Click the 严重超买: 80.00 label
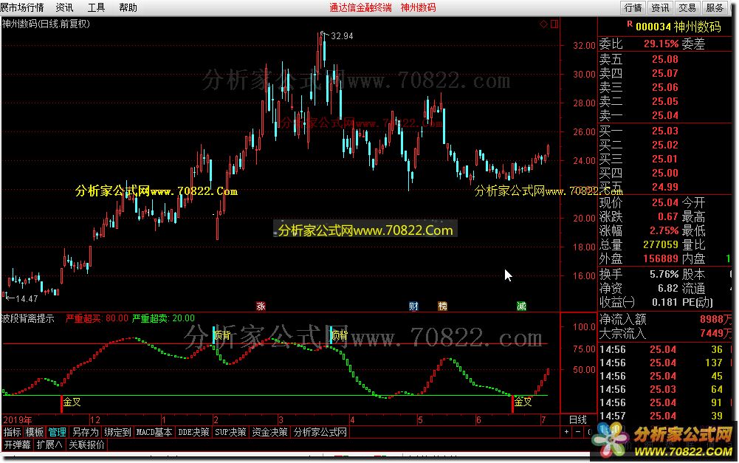 [97, 319]
